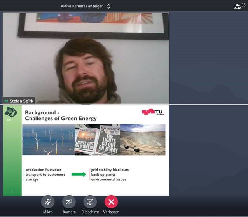Viewport: 248px width, 217px height.
Task: Click the newspaper headlines photo on the slide
Action: (98, 140)
